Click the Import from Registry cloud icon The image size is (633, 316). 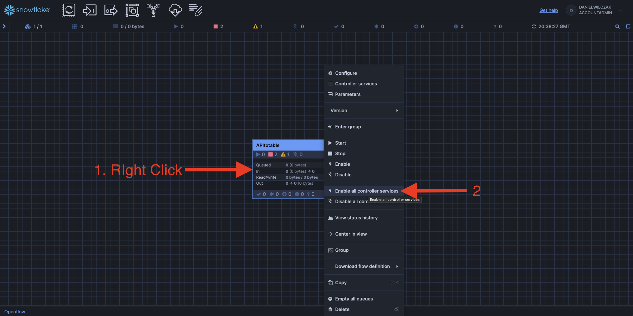coord(175,10)
